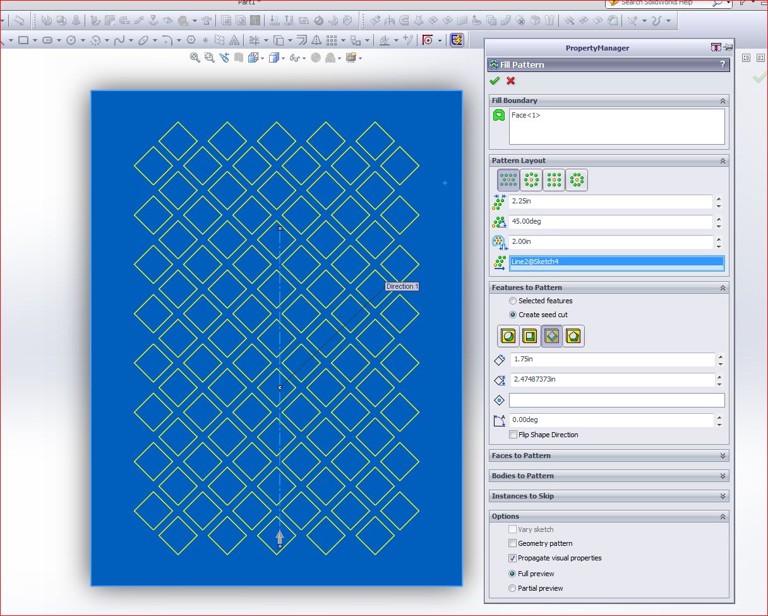Check the Flip Shape Direction box
The image size is (768, 616).
point(513,435)
